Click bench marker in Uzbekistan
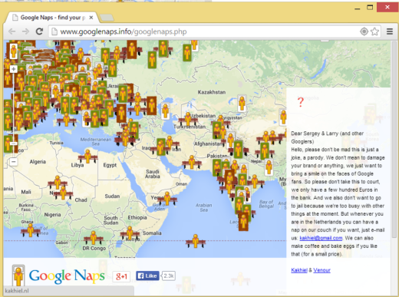Image resolution: width=399 pixels, height=297 pixels. click(188, 120)
